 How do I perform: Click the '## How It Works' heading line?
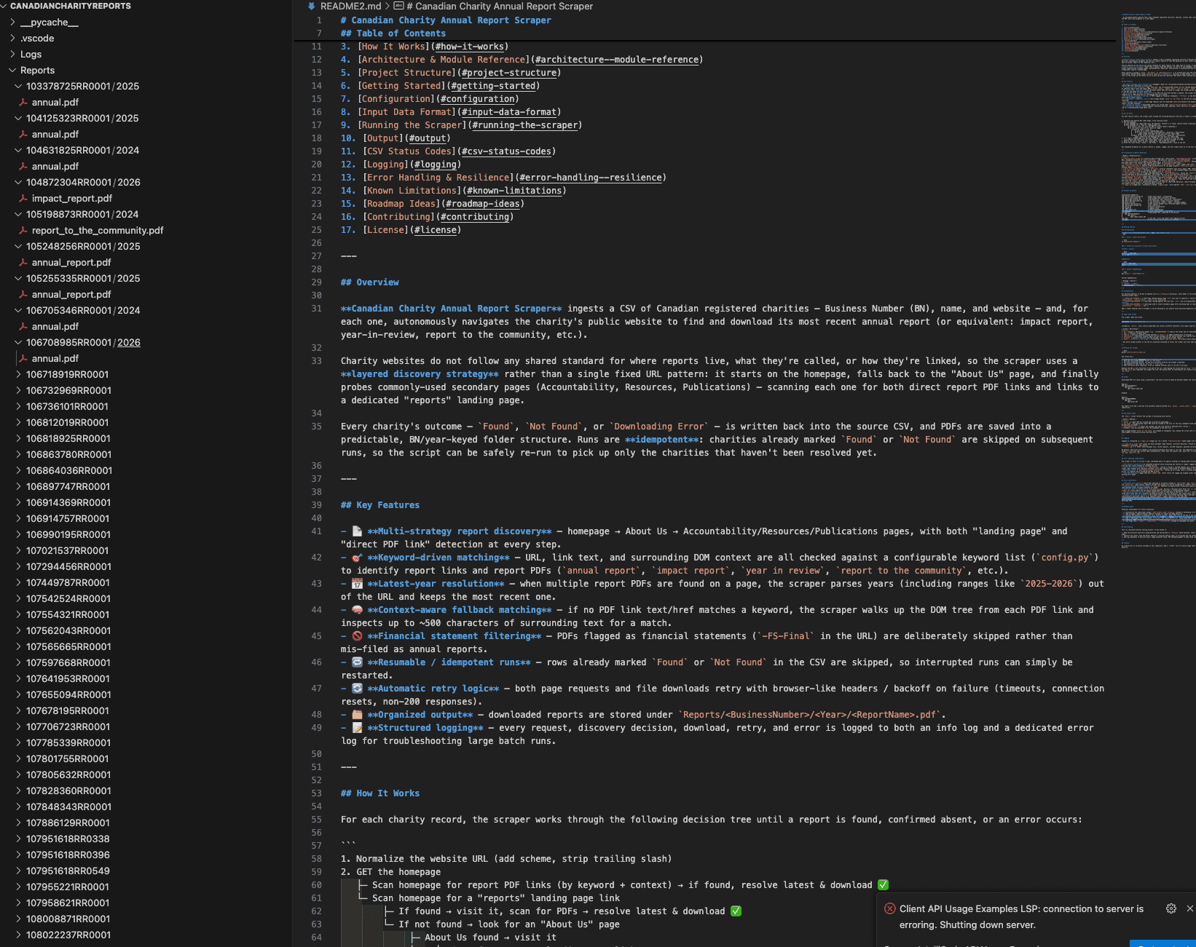pos(380,793)
